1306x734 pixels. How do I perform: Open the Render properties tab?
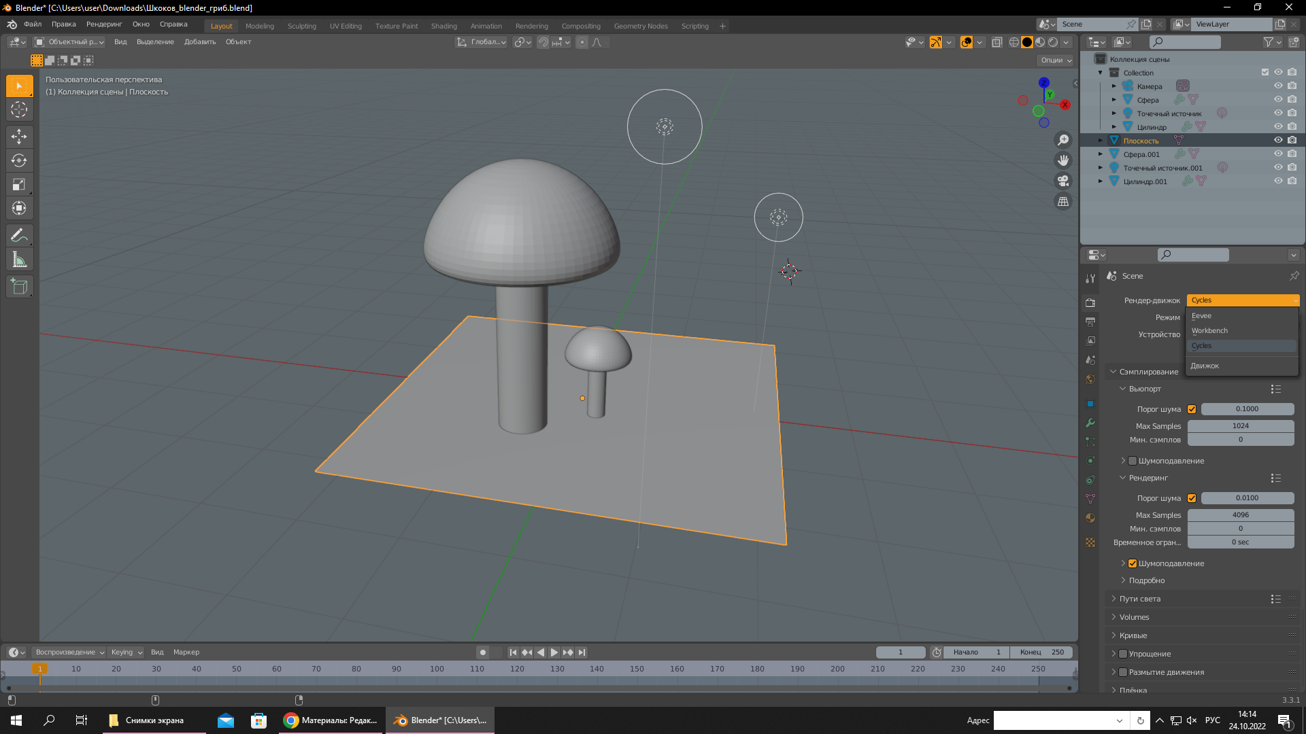tap(1090, 302)
